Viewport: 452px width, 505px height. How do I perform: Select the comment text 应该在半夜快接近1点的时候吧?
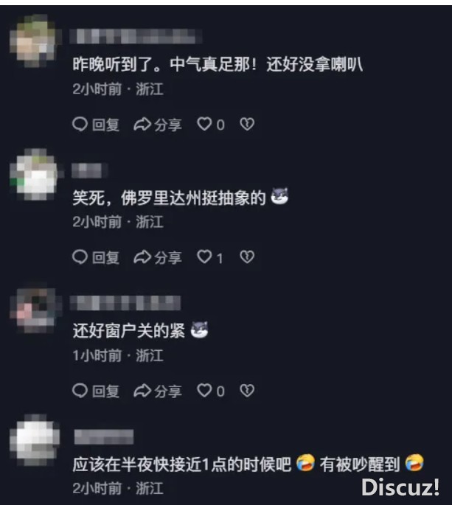coord(181,464)
